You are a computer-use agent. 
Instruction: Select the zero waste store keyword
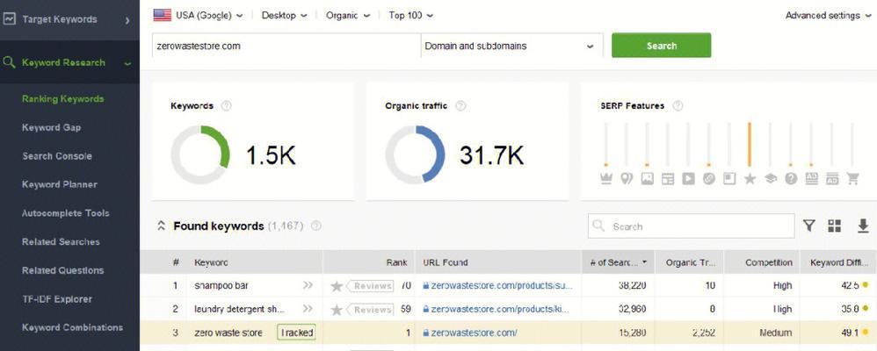[x=228, y=333]
